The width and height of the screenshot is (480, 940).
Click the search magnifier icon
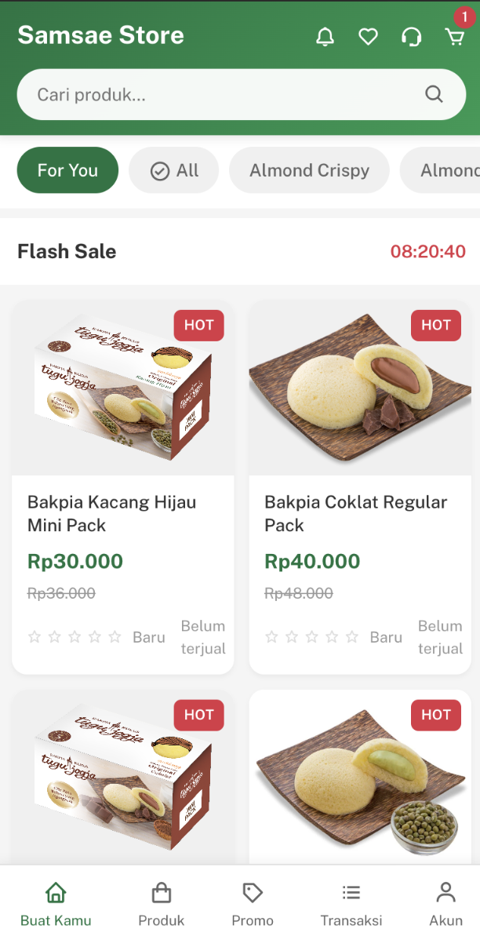tap(434, 93)
